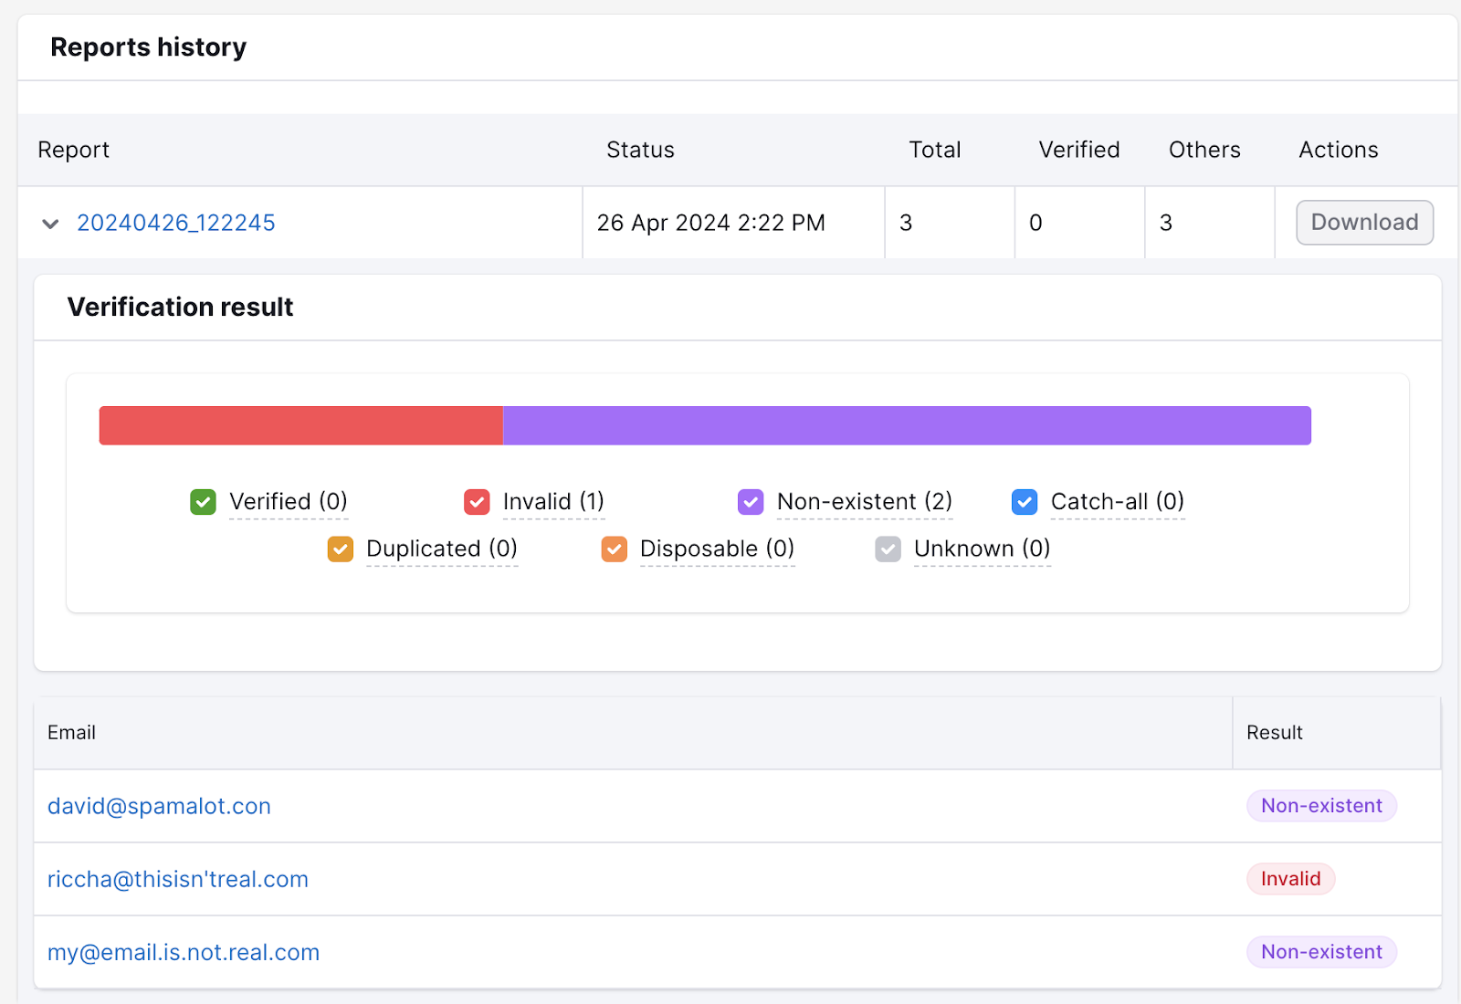Open the david@spamalot.con email link
Image resolution: width=1461 pixels, height=1004 pixels.
tap(159, 806)
